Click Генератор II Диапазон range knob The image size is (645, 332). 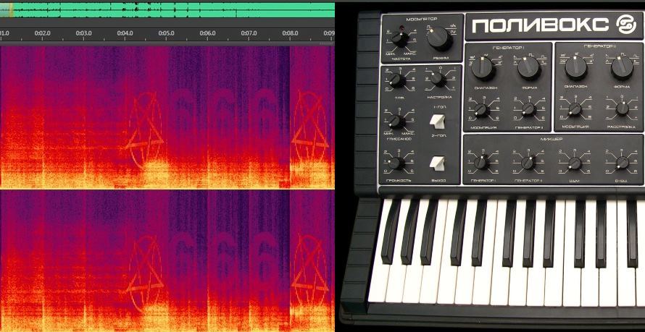576,67
